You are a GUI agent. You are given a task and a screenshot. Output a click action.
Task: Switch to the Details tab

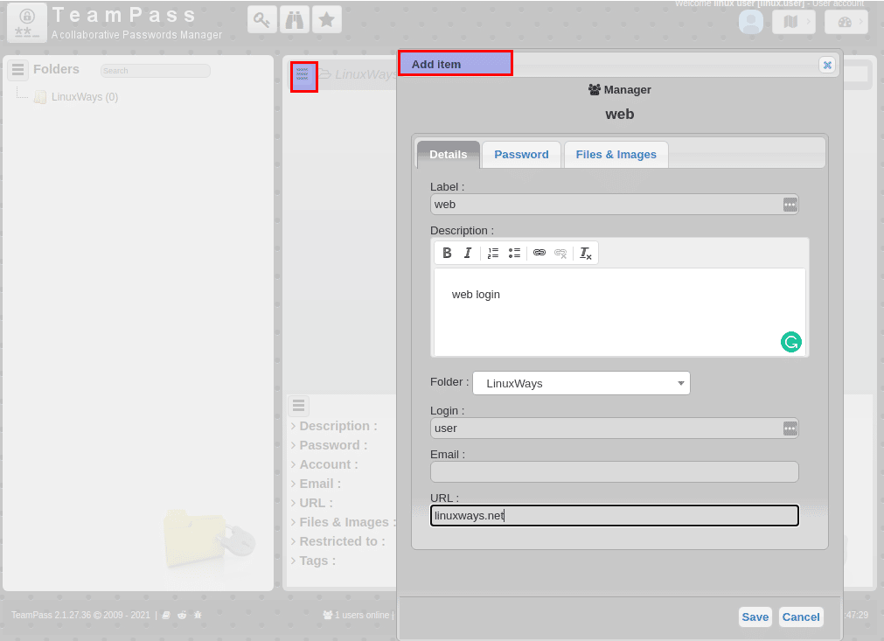[x=449, y=155]
